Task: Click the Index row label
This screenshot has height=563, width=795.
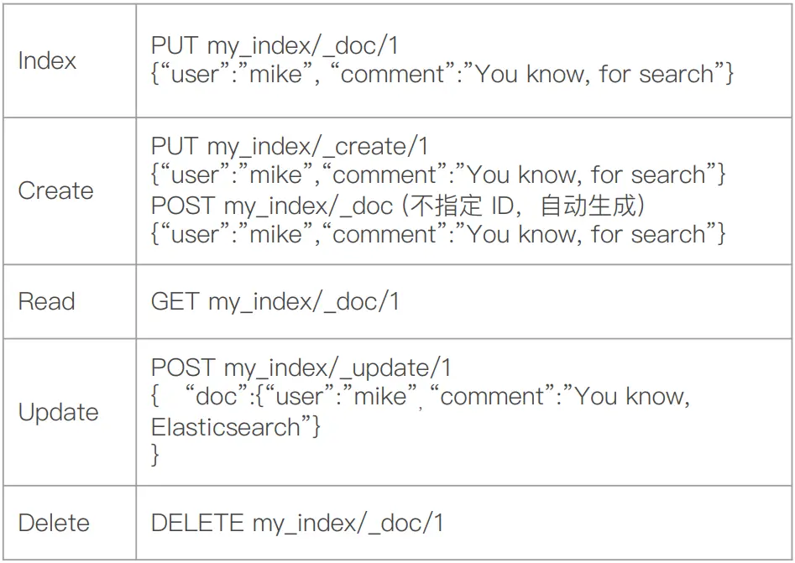Action: pyautogui.click(x=47, y=60)
